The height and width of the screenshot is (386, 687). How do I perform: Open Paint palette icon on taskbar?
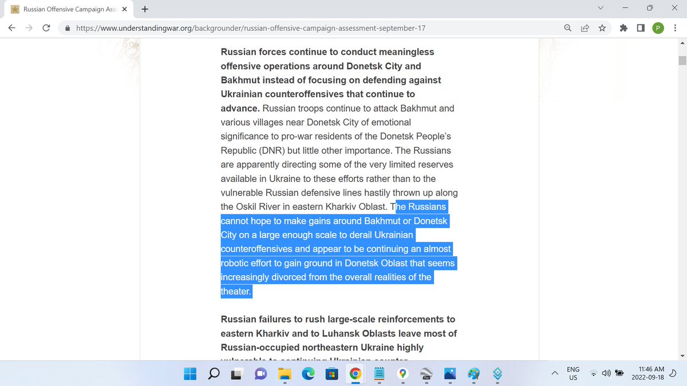click(473, 374)
